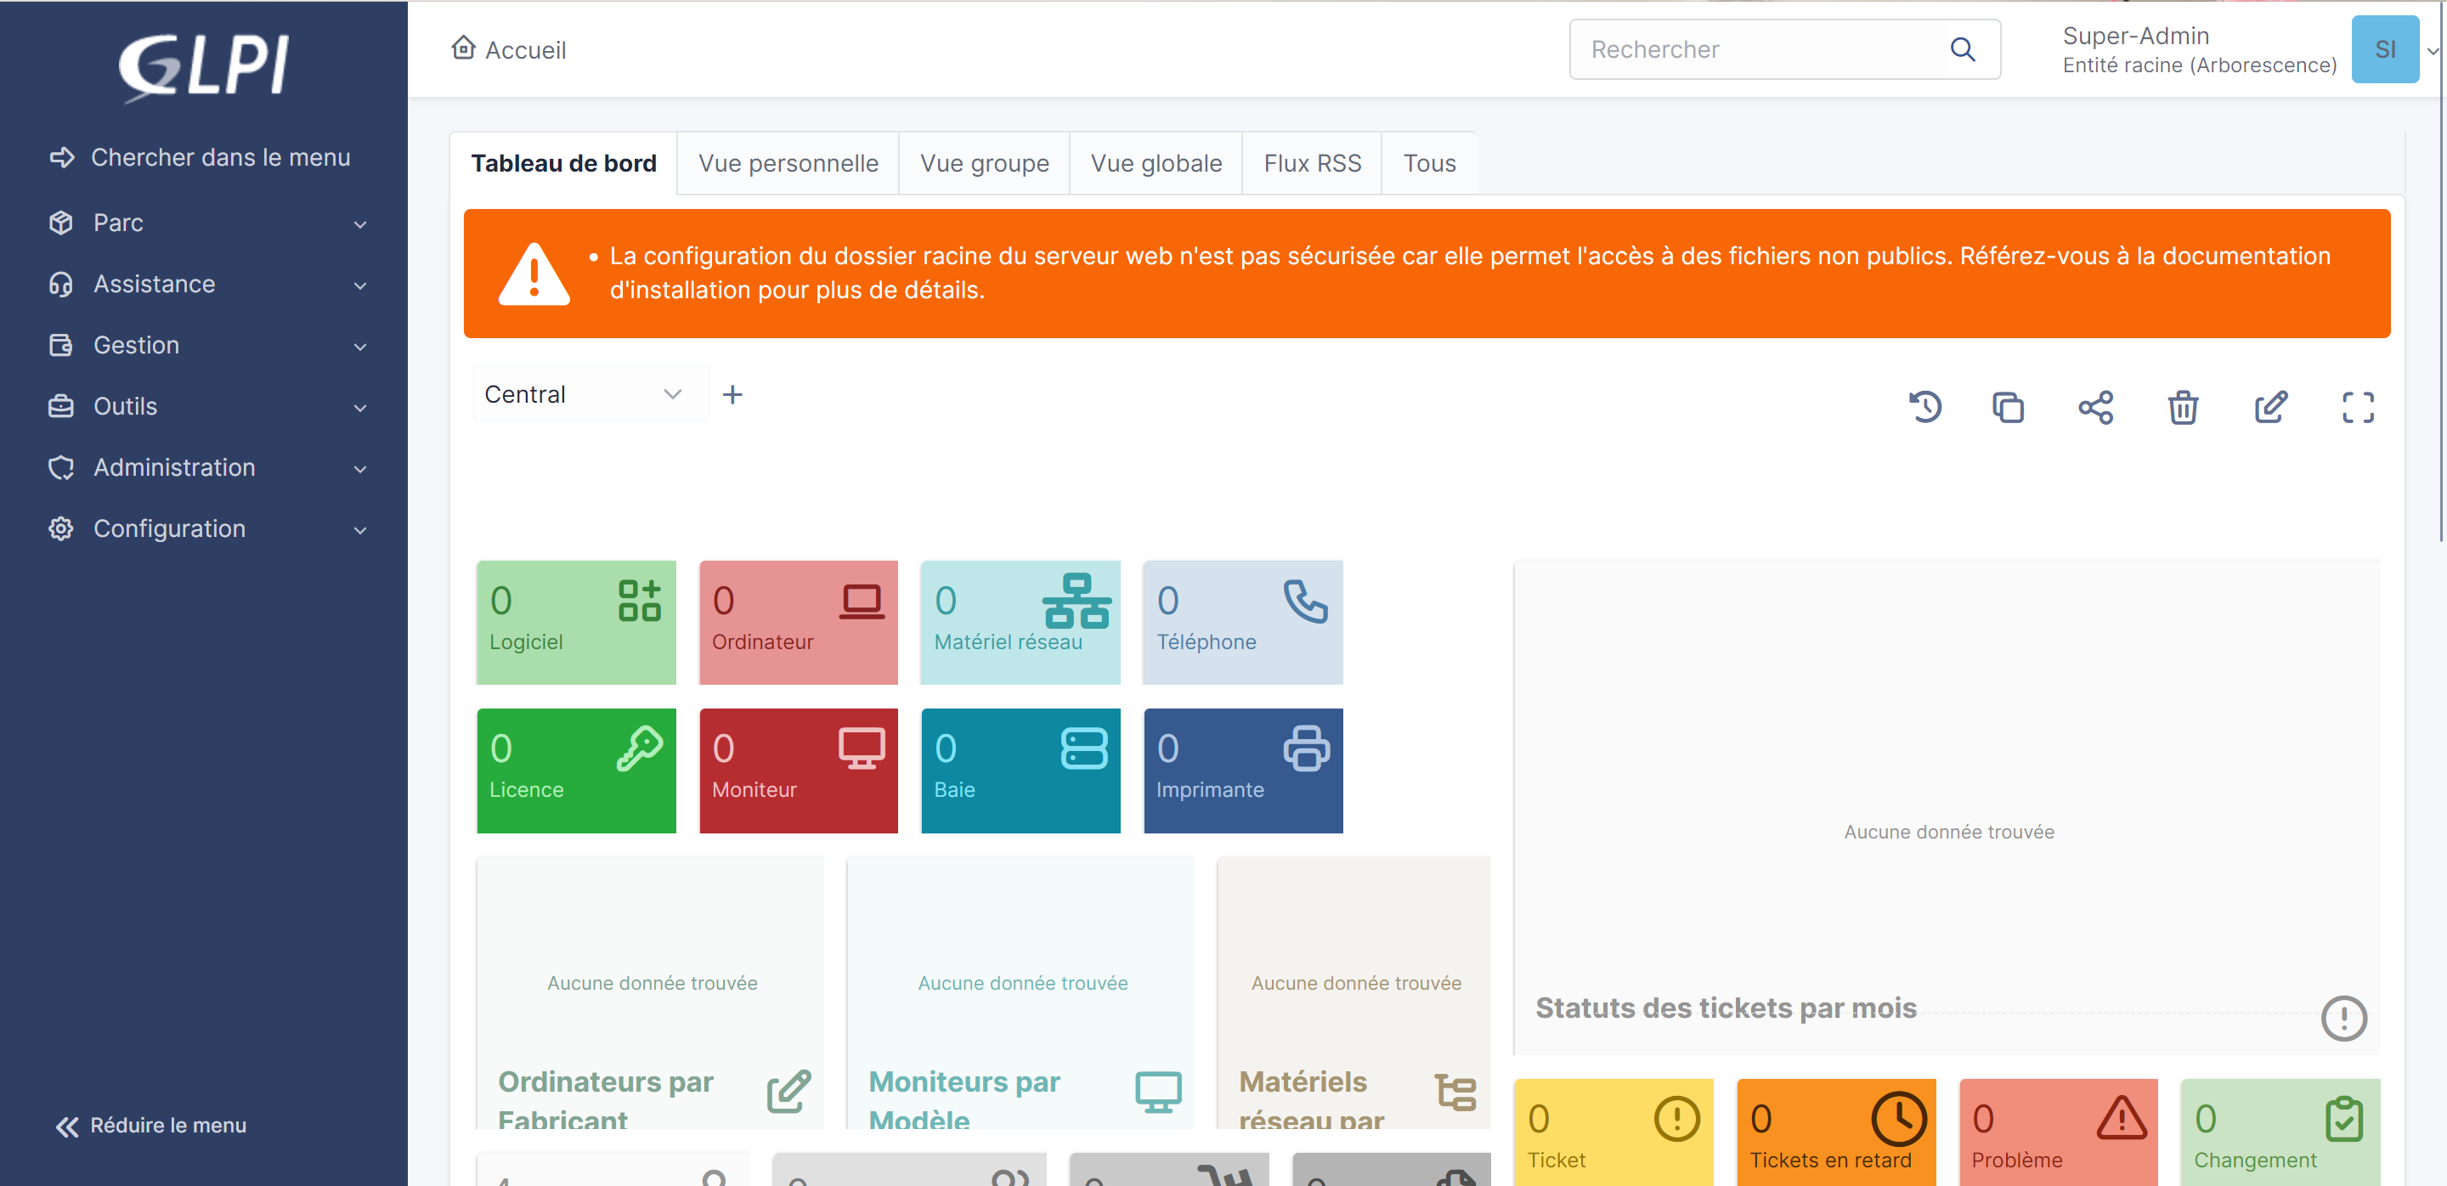Toggle fullscreen mode for dashboard
The width and height of the screenshot is (2447, 1186).
coord(2357,407)
